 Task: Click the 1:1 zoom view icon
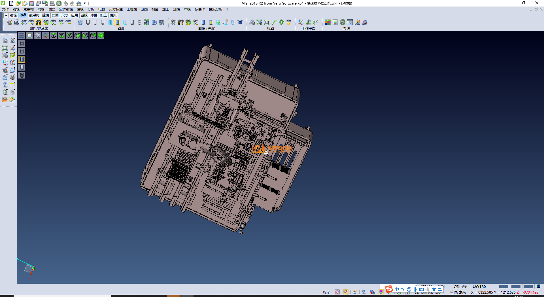(x=266, y=22)
